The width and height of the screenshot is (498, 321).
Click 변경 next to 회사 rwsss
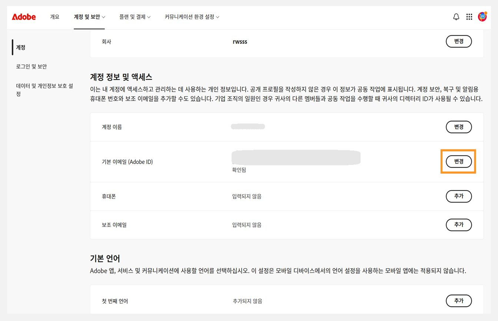point(459,41)
